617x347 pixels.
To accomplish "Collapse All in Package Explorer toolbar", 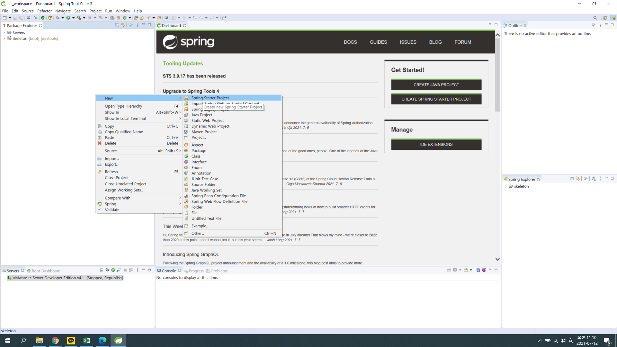I will pyautogui.click(x=117, y=25).
